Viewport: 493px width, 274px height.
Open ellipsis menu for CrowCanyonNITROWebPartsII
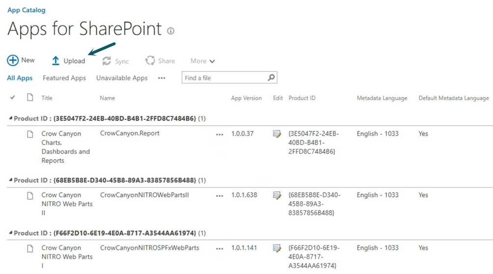(219, 196)
